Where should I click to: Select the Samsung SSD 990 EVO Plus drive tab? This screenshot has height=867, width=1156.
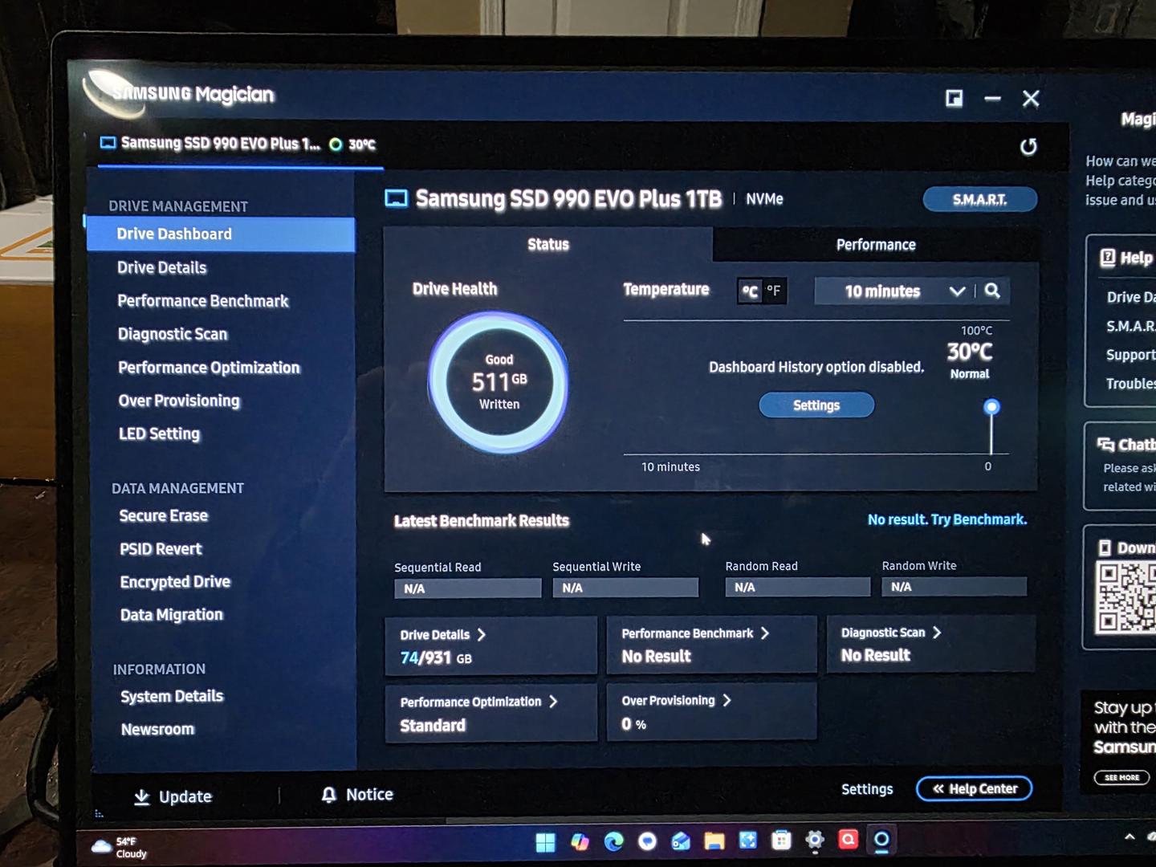[x=221, y=144]
